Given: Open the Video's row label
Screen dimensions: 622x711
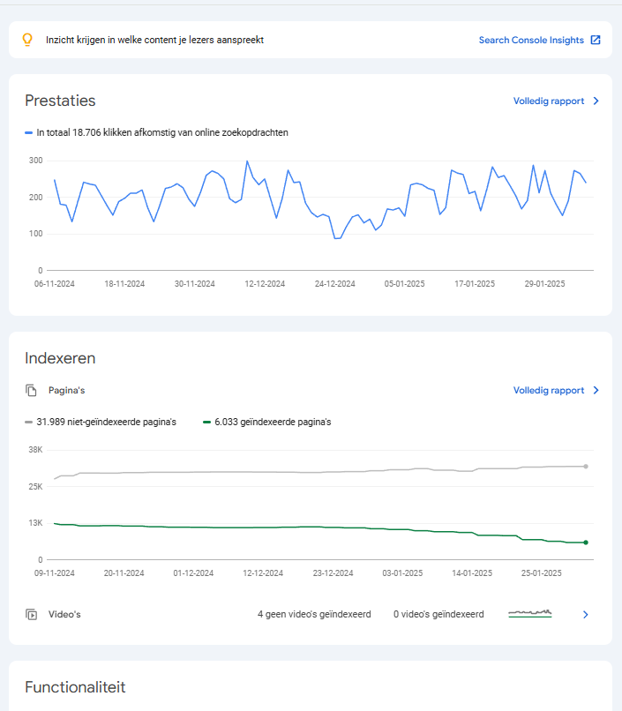Looking at the screenshot, I should [64, 614].
